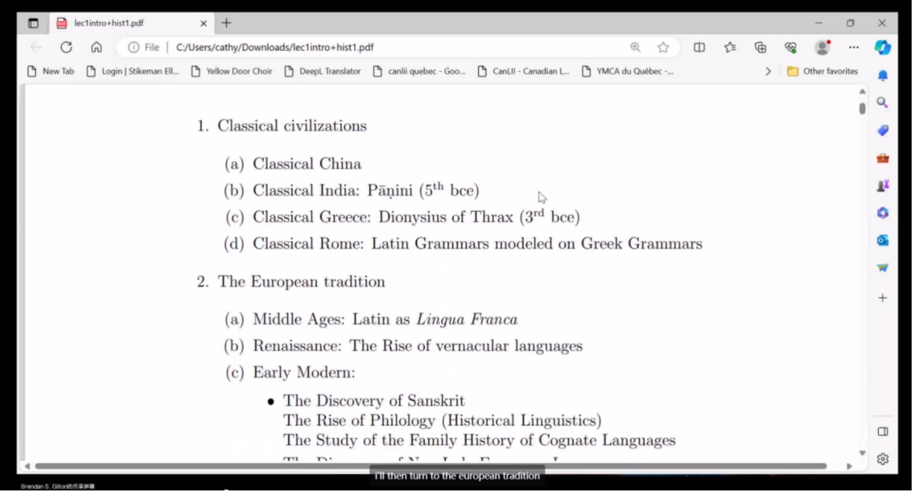Viewport: 914px width, 492px height.
Task: Expand the bookmarks overflow chevron
Action: 768,71
